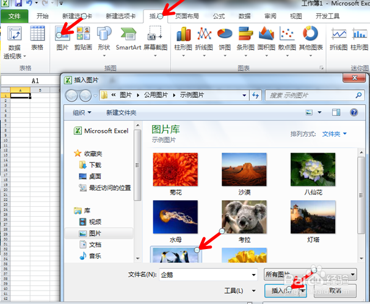Select the Koala (考拉) thumbnail

click(x=244, y=217)
